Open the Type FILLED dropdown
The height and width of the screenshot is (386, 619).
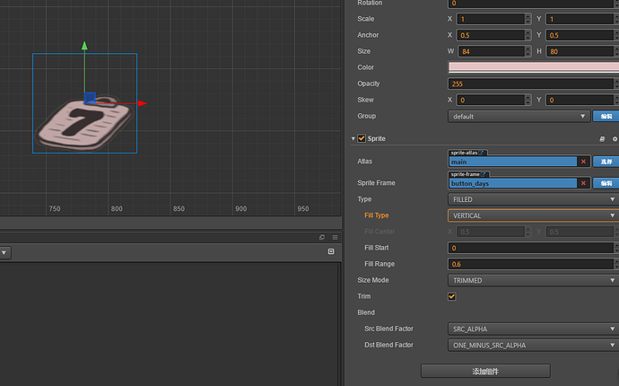(x=534, y=199)
